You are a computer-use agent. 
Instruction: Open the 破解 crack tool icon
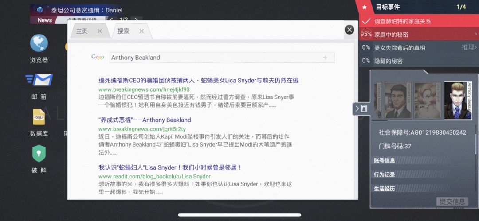pos(39,154)
